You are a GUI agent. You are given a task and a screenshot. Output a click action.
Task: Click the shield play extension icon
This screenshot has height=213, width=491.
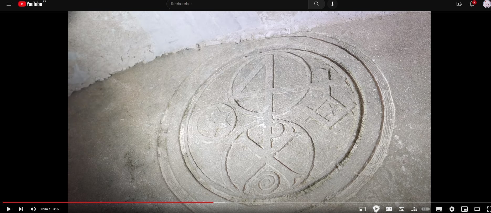[376, 209]
